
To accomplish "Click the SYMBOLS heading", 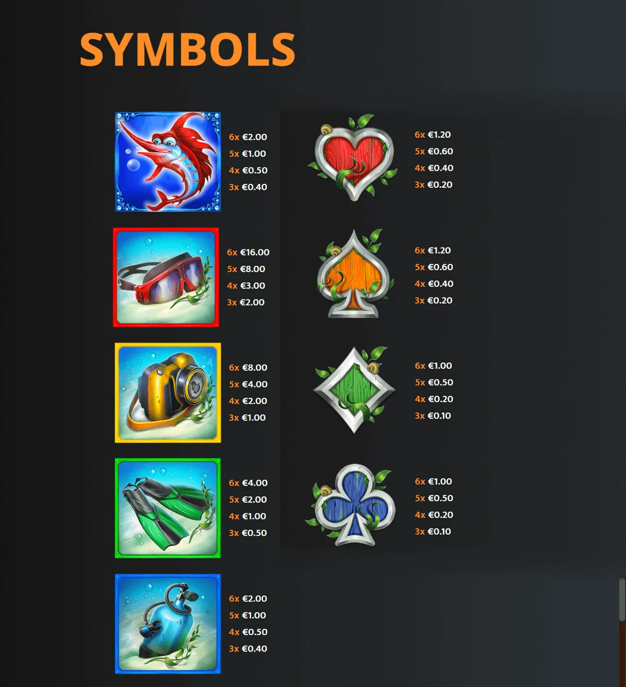I will click(187, 49).
